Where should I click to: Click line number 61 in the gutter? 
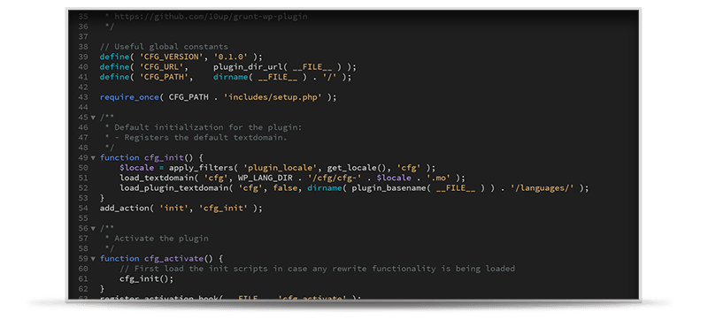point(83,278)
